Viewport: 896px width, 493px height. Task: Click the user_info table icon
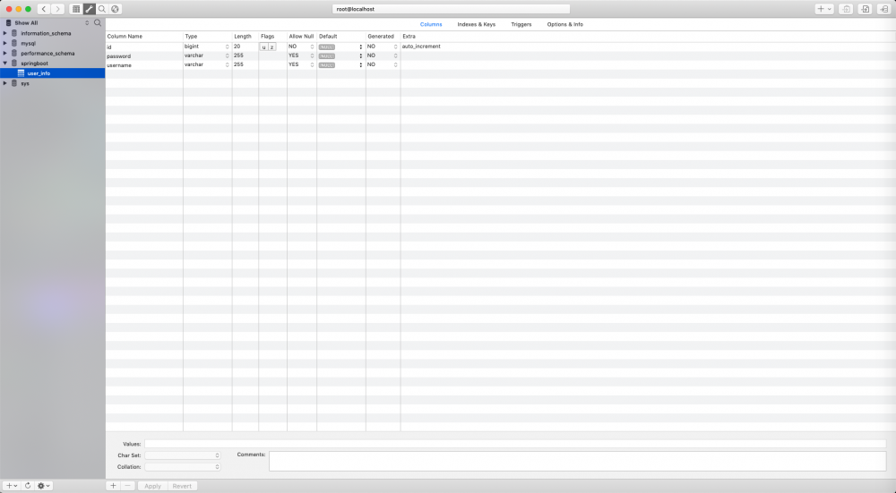click(x=22, y=73)
